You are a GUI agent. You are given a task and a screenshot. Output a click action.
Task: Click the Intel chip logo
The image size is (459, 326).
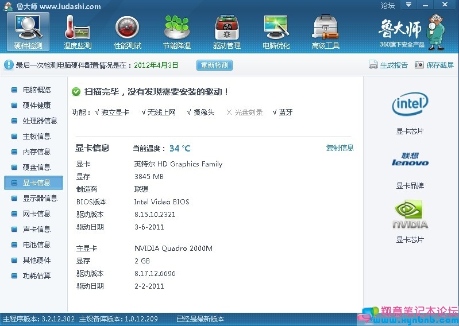point(410,104)
